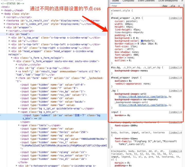Screen dimensions: 185x167
Task: Toggle the :hov element state button
Action: pyautogui.click(x=164, y=6)
